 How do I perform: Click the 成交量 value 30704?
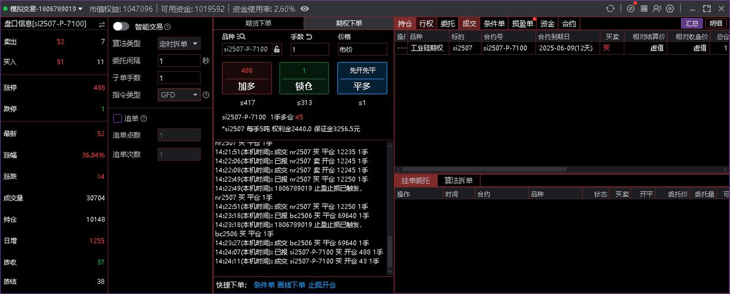click(x=95, y=198)
